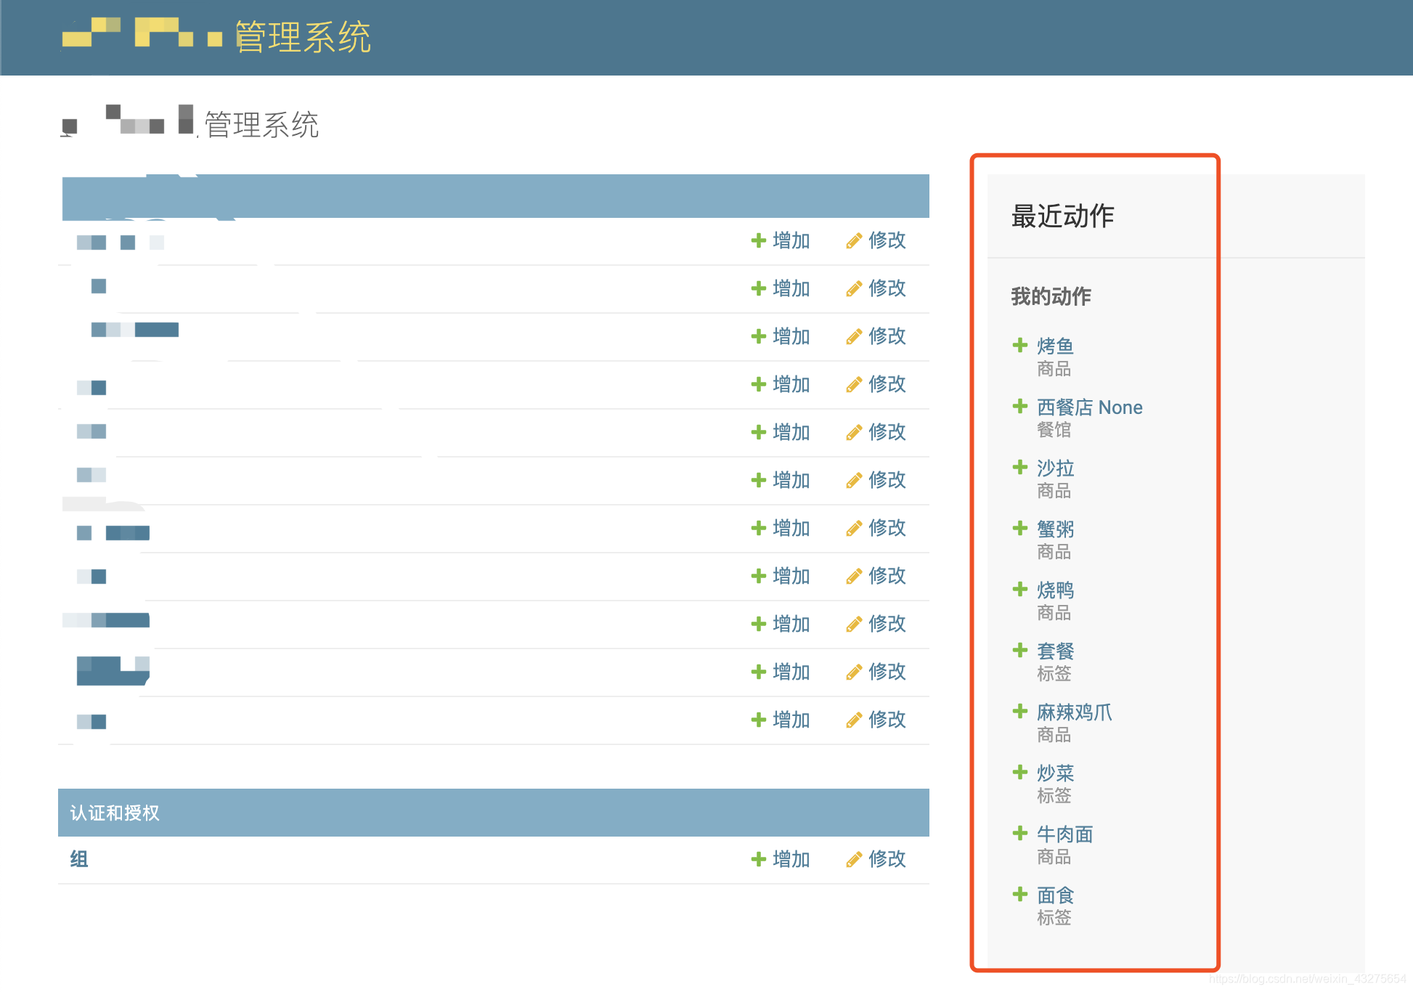1413x992 pixels.
Task: Open the 烤鱼 recent action link
Action: tap(1054, 346)
